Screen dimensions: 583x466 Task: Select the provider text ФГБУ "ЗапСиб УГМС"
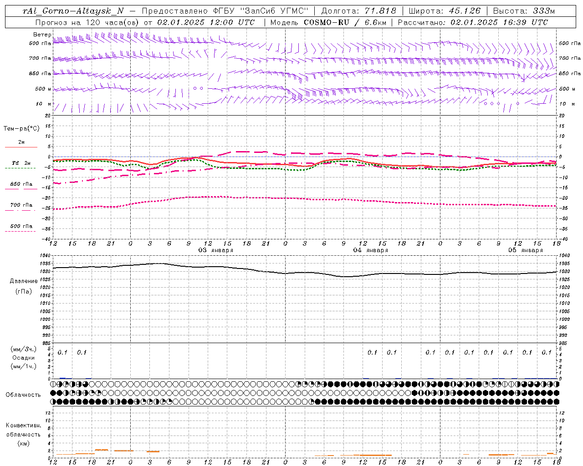click(x=261, y=11)
